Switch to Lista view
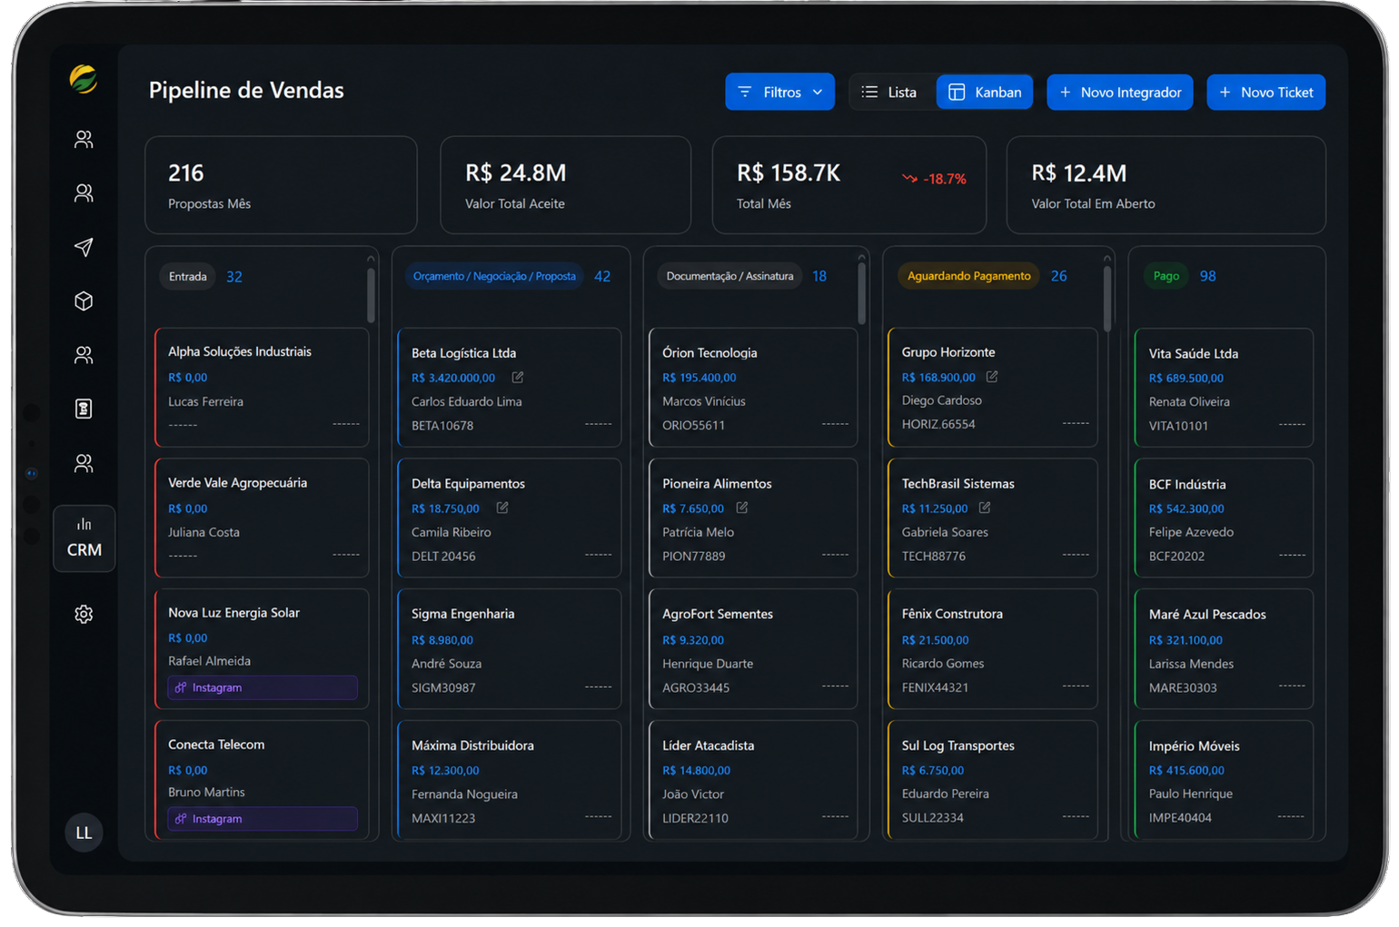Viewport: 1399px width, 927px height. click(890, 92)
